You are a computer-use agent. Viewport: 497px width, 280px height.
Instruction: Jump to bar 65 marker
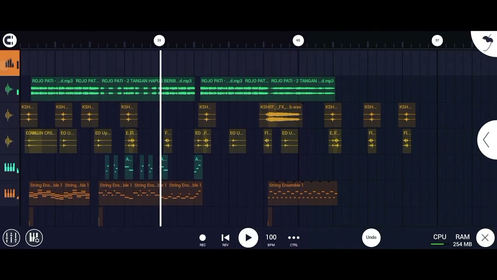click(x=298, y=40)
